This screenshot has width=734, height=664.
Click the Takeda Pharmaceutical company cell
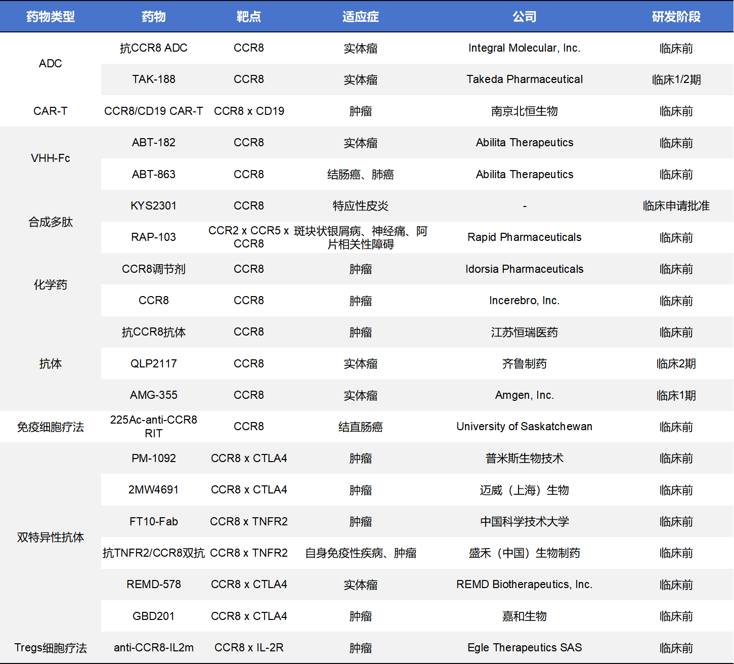tap(524, 79)
